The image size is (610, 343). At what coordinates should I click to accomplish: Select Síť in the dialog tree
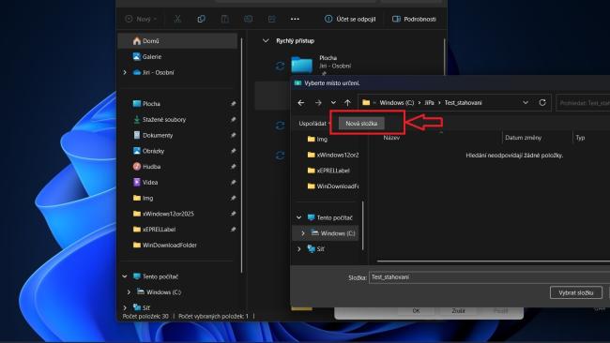(315, 249)
